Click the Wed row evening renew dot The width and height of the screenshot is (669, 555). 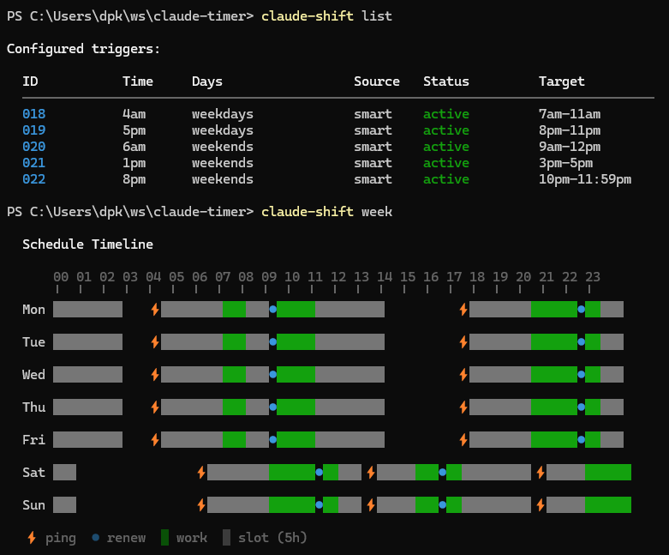click(x=581, y=375)
